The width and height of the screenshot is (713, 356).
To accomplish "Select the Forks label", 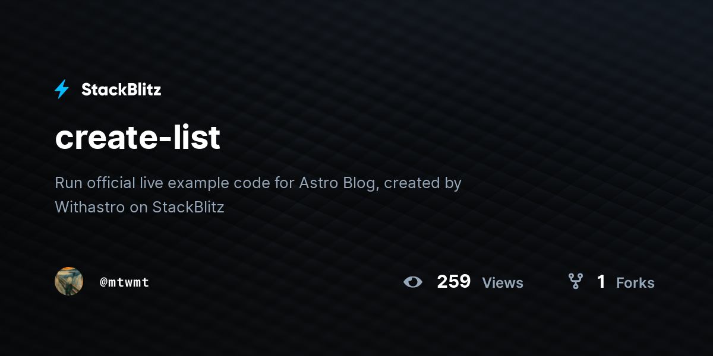I will coord(635,283).
